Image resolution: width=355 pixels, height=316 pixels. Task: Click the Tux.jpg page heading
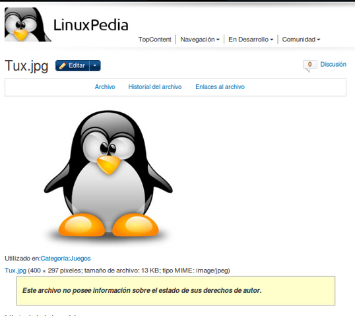26,66
